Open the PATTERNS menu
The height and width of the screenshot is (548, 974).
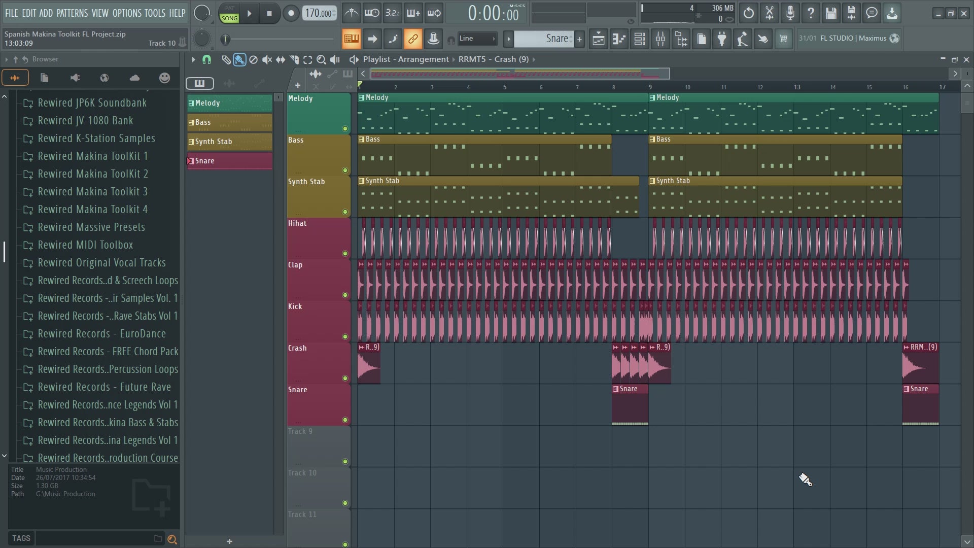(x=72, y=13)
